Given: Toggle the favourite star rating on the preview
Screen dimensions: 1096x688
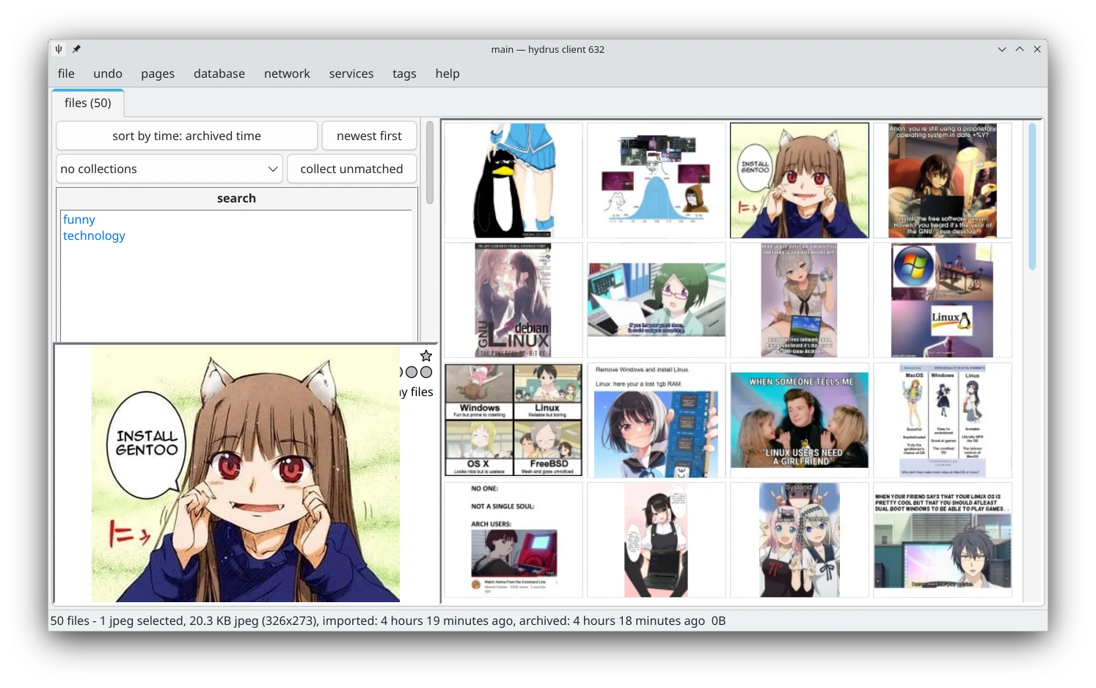Looking at the screenshot, I should tap(425, 356).
